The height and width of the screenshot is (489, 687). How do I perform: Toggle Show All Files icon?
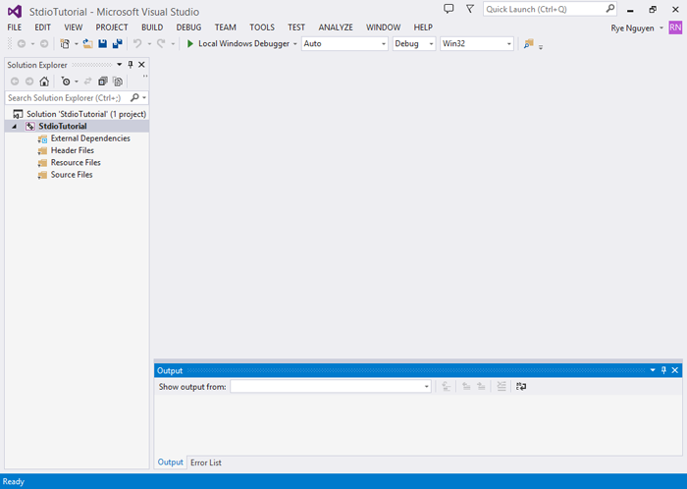(x=118, y=81)
